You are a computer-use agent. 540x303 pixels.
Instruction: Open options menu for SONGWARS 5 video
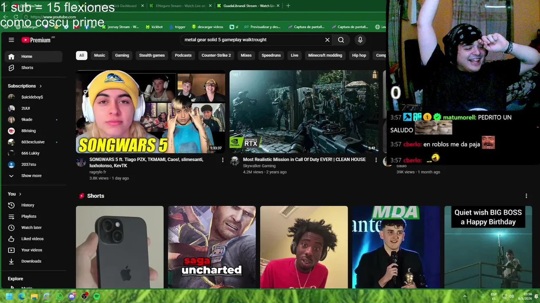[223, 160]
